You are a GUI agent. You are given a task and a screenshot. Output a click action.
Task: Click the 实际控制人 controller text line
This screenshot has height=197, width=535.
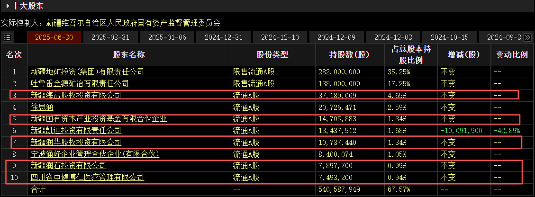point(110,23)
